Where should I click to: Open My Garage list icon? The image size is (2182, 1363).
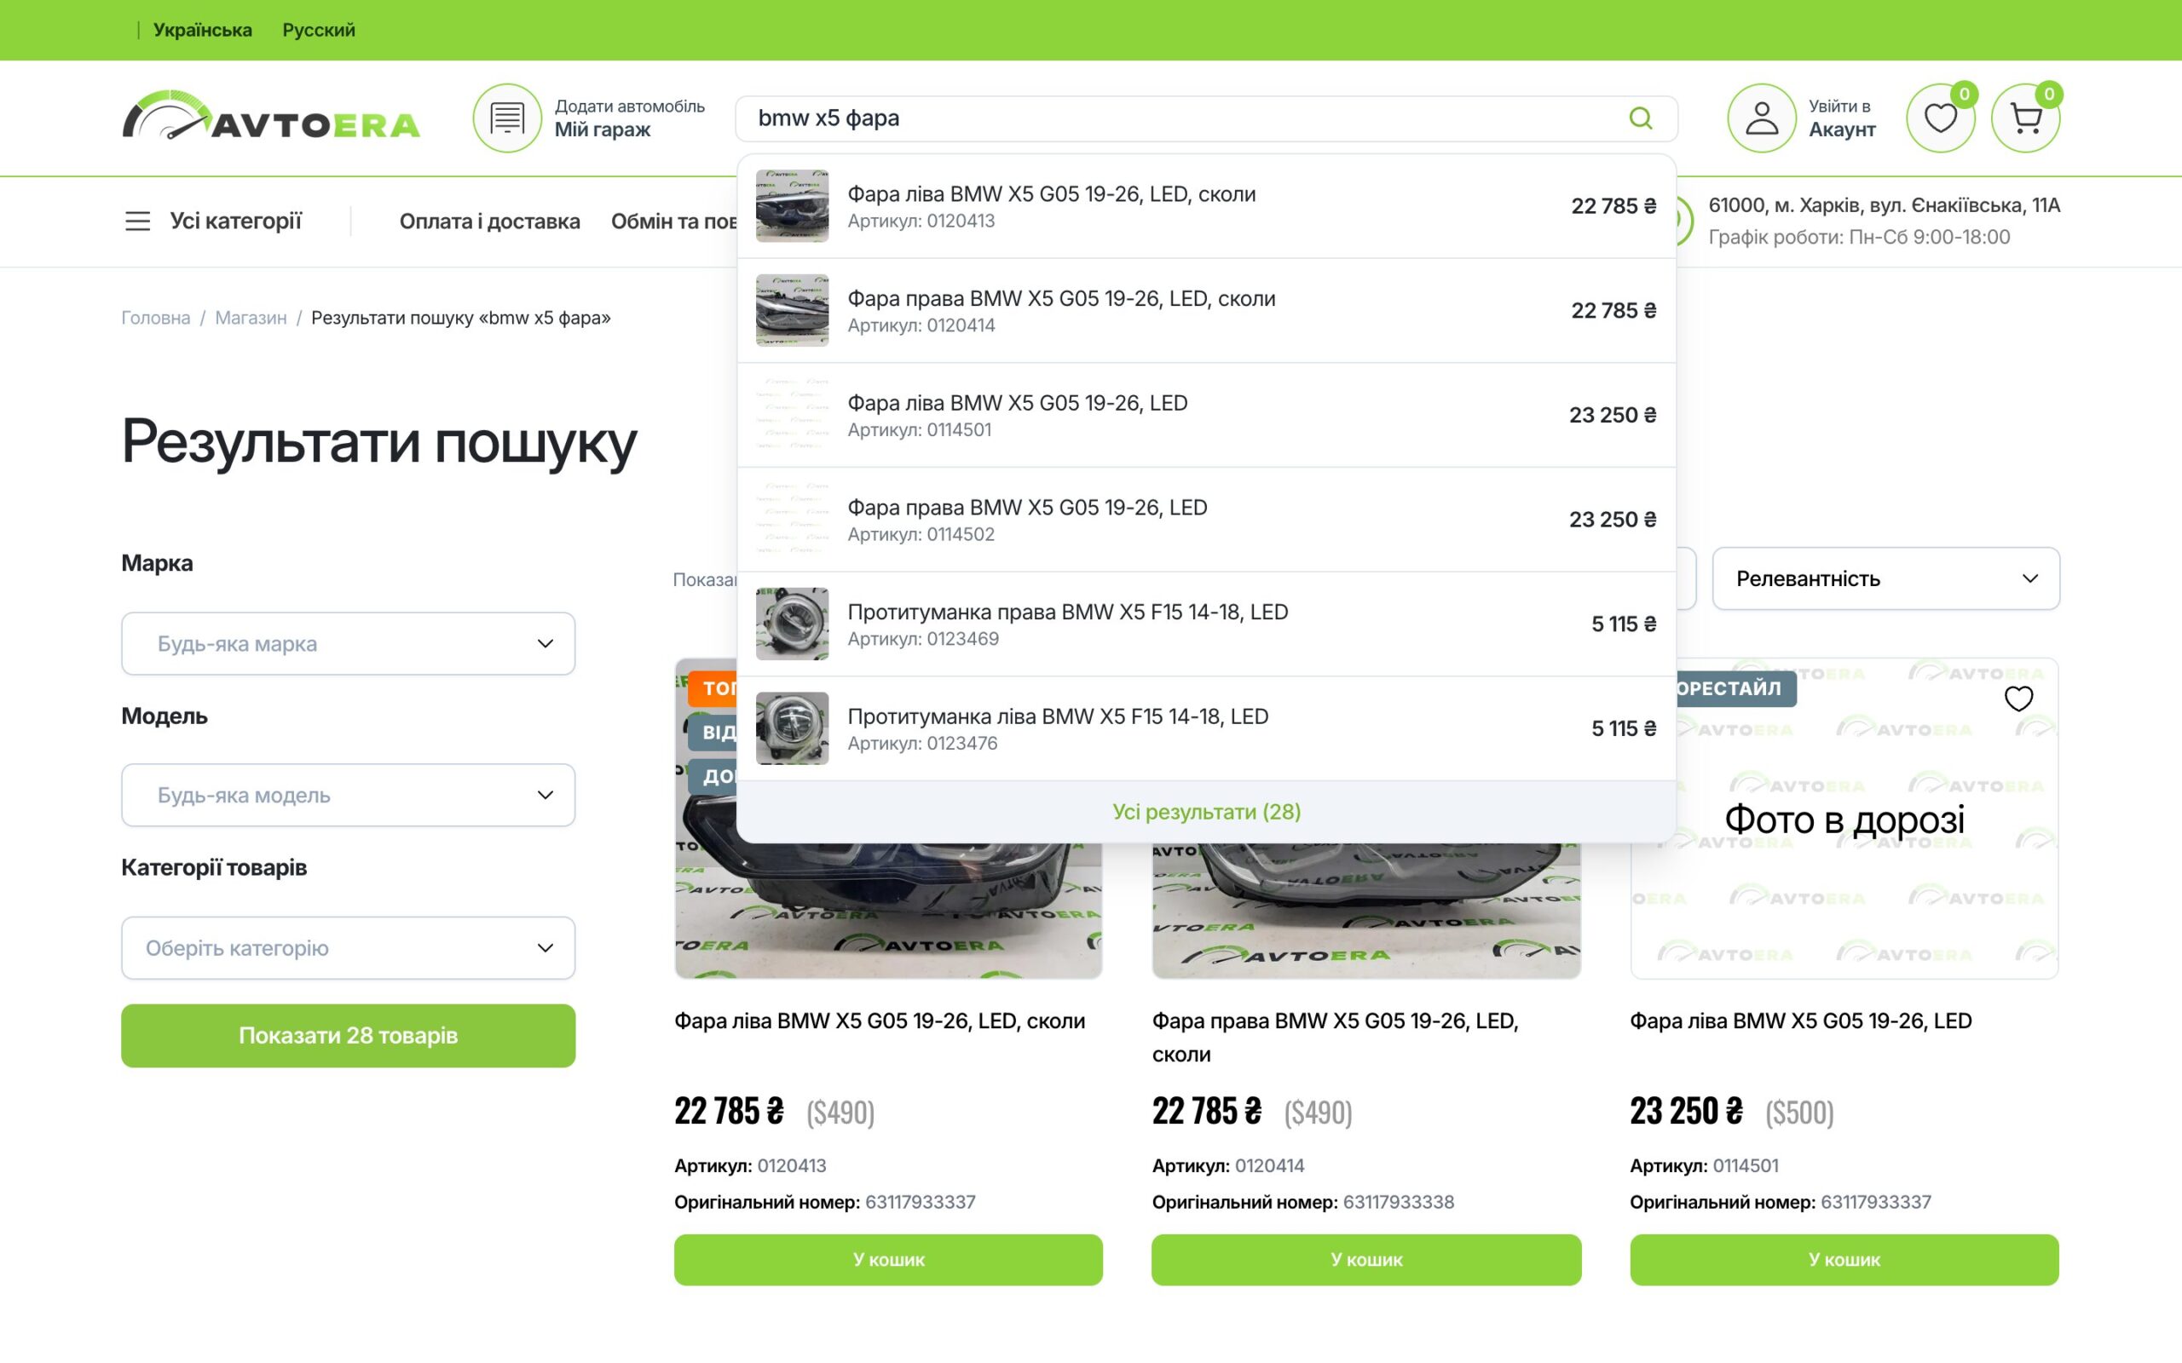tap(507, 118)
